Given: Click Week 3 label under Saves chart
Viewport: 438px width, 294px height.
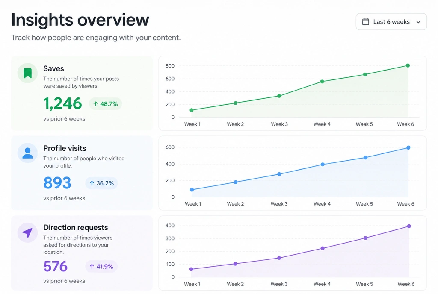Looking at the screenshot, I should pyautogui.click(x=279, y=124).
